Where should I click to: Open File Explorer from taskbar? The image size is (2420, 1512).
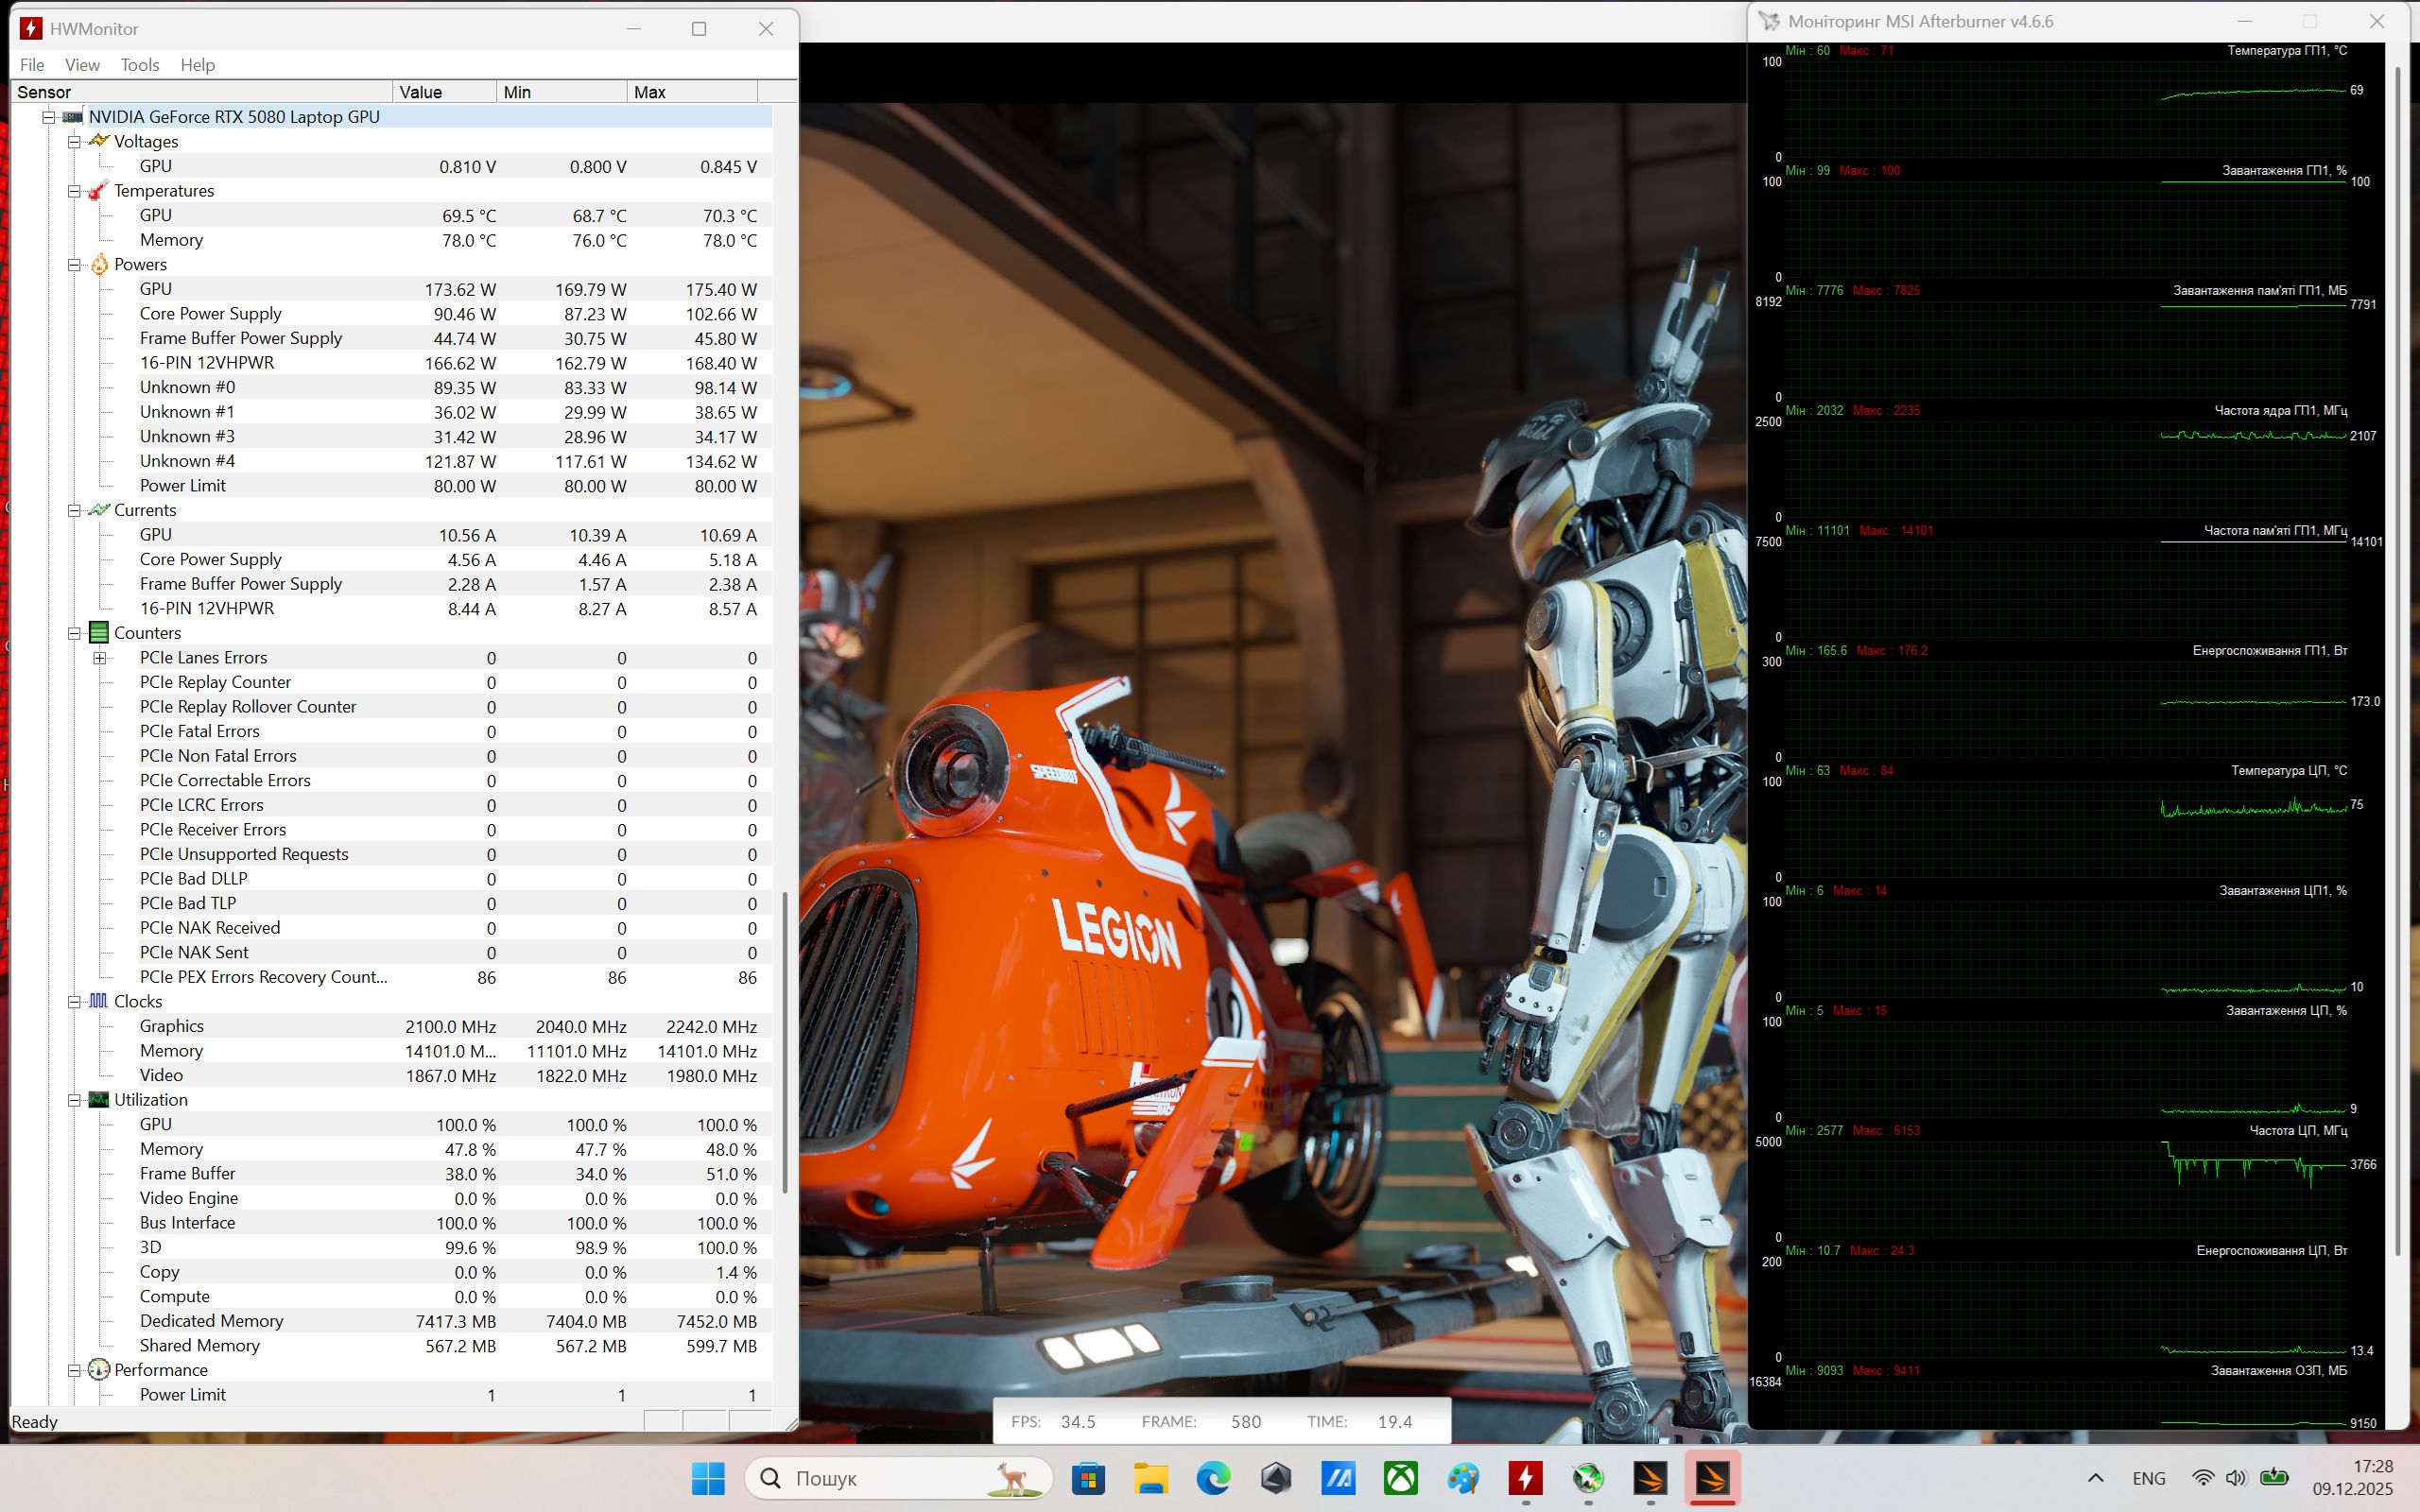click(x=1150, y=1478)
